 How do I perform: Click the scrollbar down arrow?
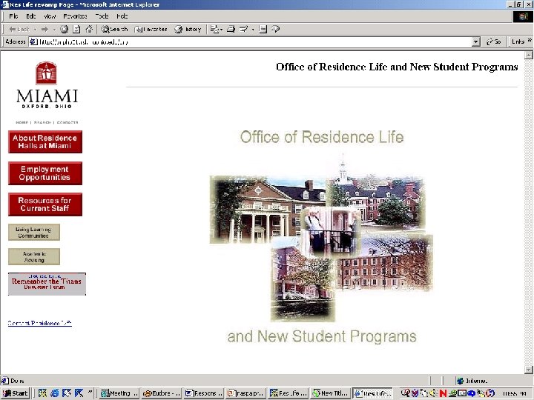[x=529, y=370]
